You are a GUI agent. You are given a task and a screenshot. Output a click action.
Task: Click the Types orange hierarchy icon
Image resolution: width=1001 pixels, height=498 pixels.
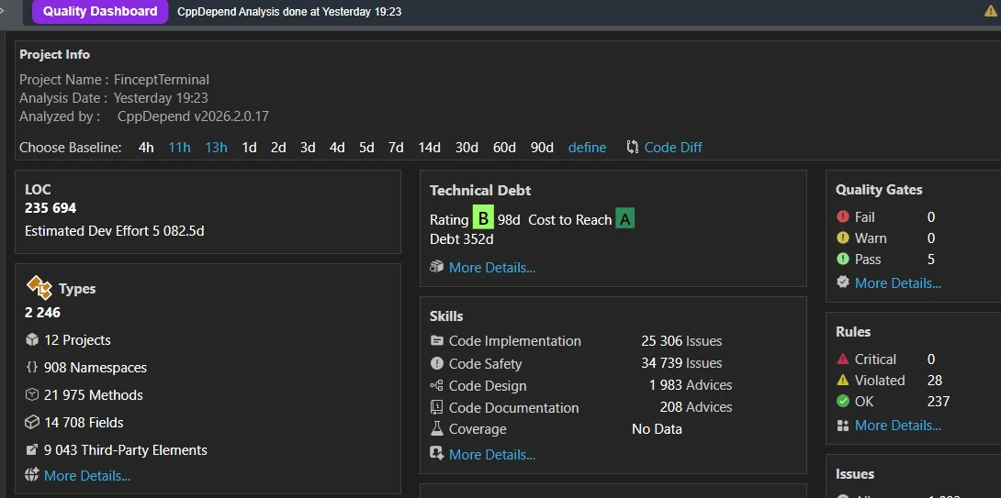[x=39, y=288]
